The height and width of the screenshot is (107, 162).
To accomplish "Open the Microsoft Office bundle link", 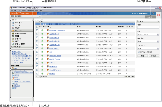I will click(55, 56).
